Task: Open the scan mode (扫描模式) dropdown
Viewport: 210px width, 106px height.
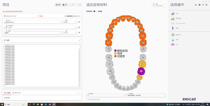Action: tap(146, 95)
